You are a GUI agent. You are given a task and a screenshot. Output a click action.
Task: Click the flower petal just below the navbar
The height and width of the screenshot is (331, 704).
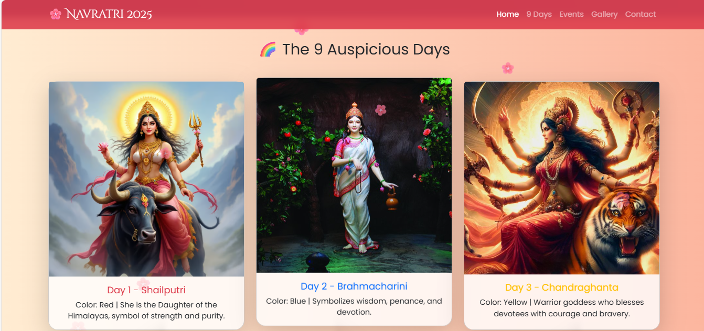tap(301, 30)
